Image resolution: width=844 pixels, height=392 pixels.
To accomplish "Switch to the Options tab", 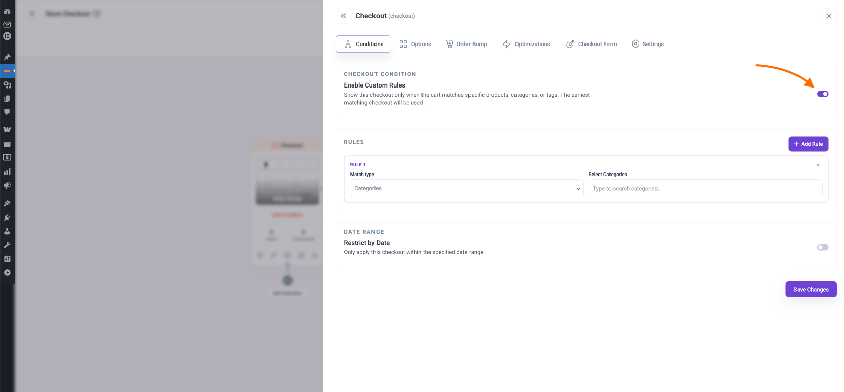I will pos(415,44).
